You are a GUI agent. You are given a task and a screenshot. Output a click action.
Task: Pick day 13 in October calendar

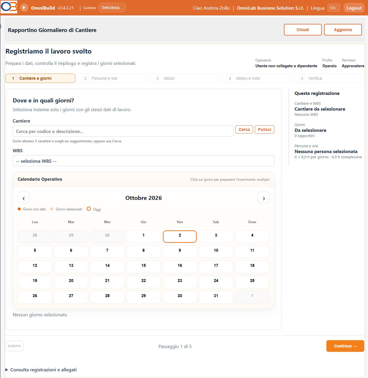pos(71,267)
